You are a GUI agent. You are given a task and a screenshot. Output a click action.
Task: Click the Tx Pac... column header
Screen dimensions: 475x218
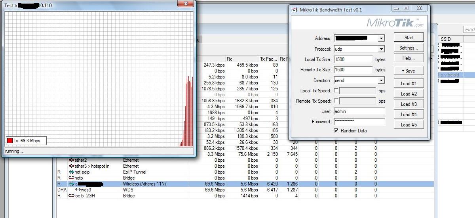tap(269, 59)
